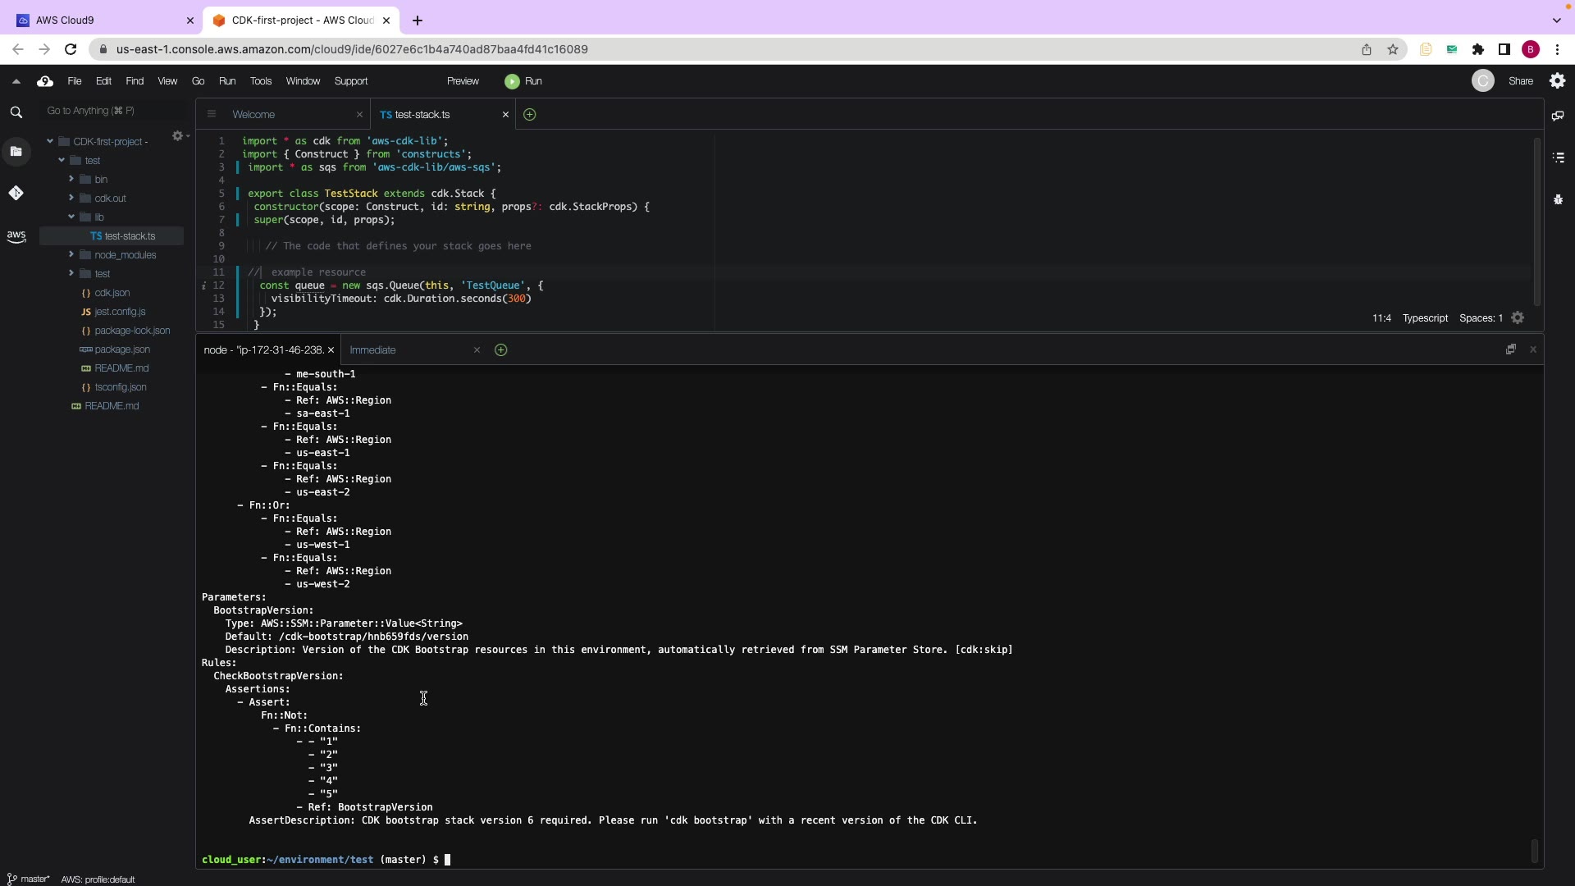This screenshot has width=1575, height=886.
Task: Change the Typescript language mode in status bar
Action: point(1425,318)
